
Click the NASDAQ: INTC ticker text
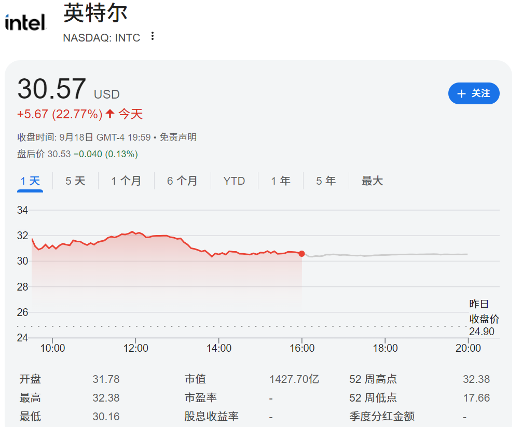(102, 38)
